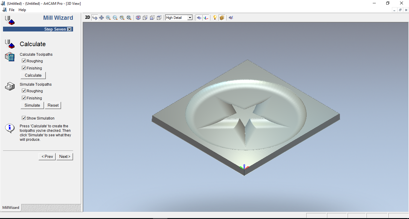
Task: Click the 'Step Seven' header text
Action: click(x=55, y=29)
